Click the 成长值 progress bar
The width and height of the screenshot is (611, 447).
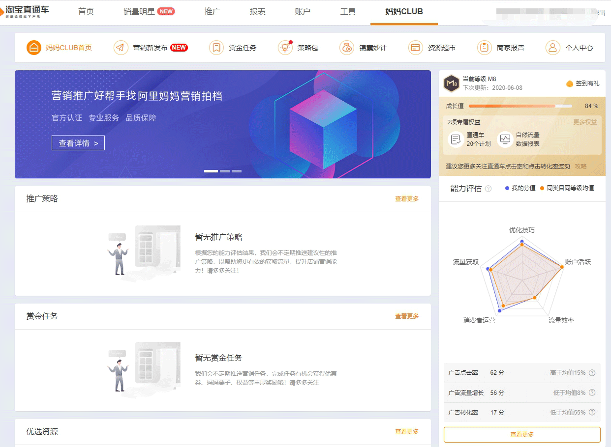pyautogui.click(x=520, y=106)
